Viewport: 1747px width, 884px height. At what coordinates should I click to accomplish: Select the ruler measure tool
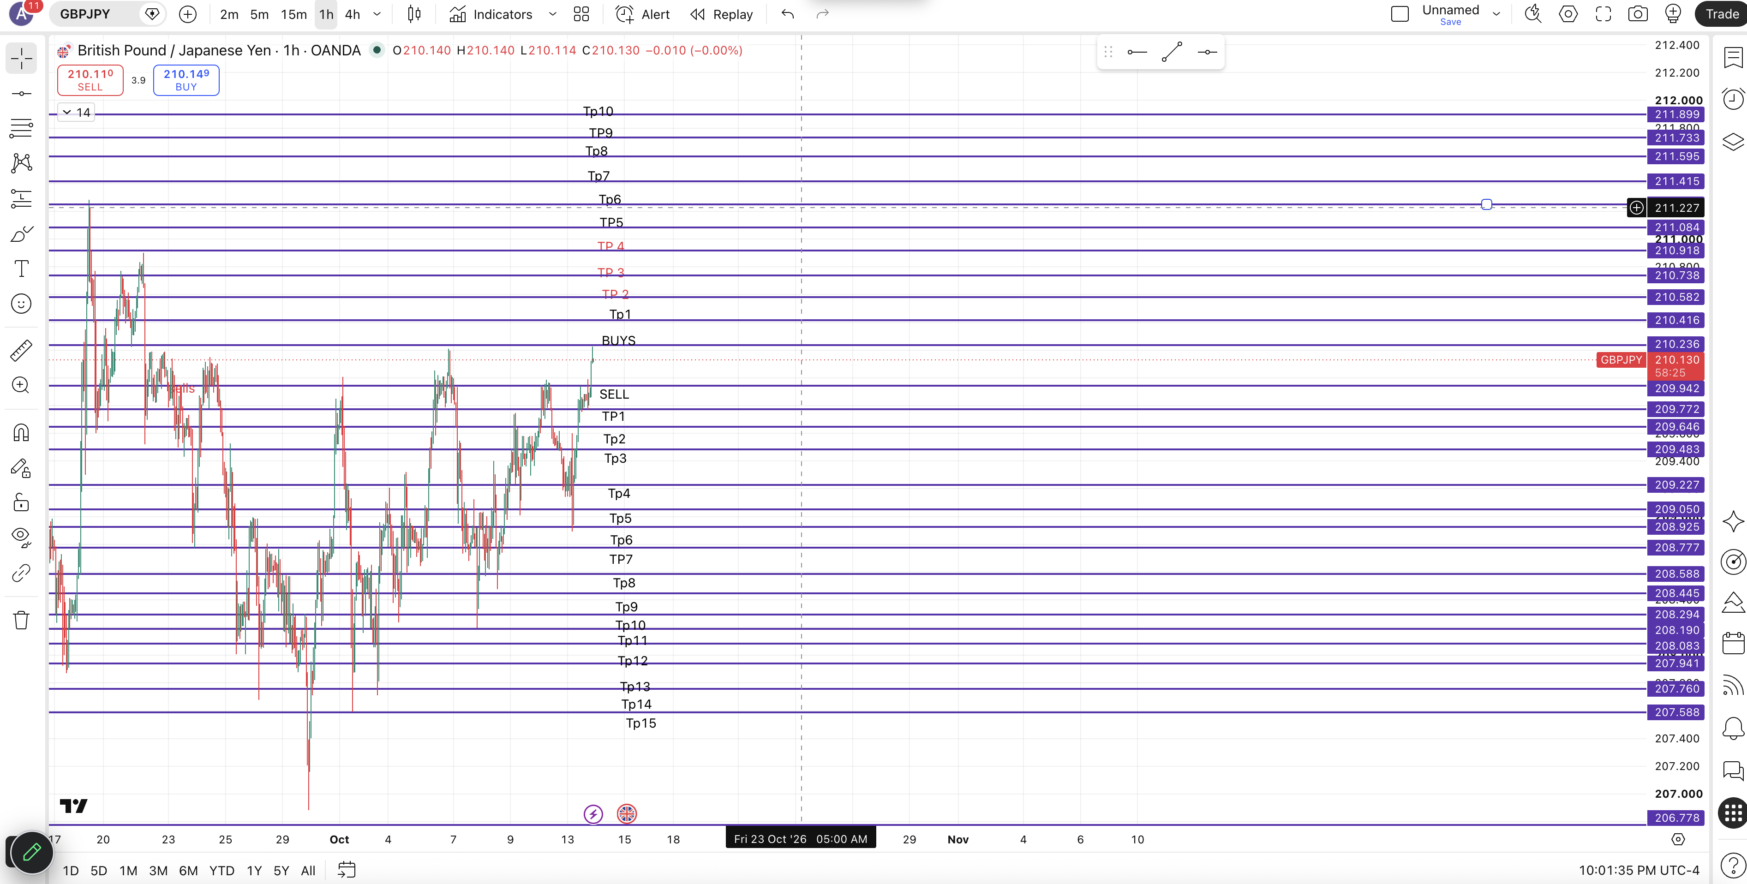[x=21, y=351]
